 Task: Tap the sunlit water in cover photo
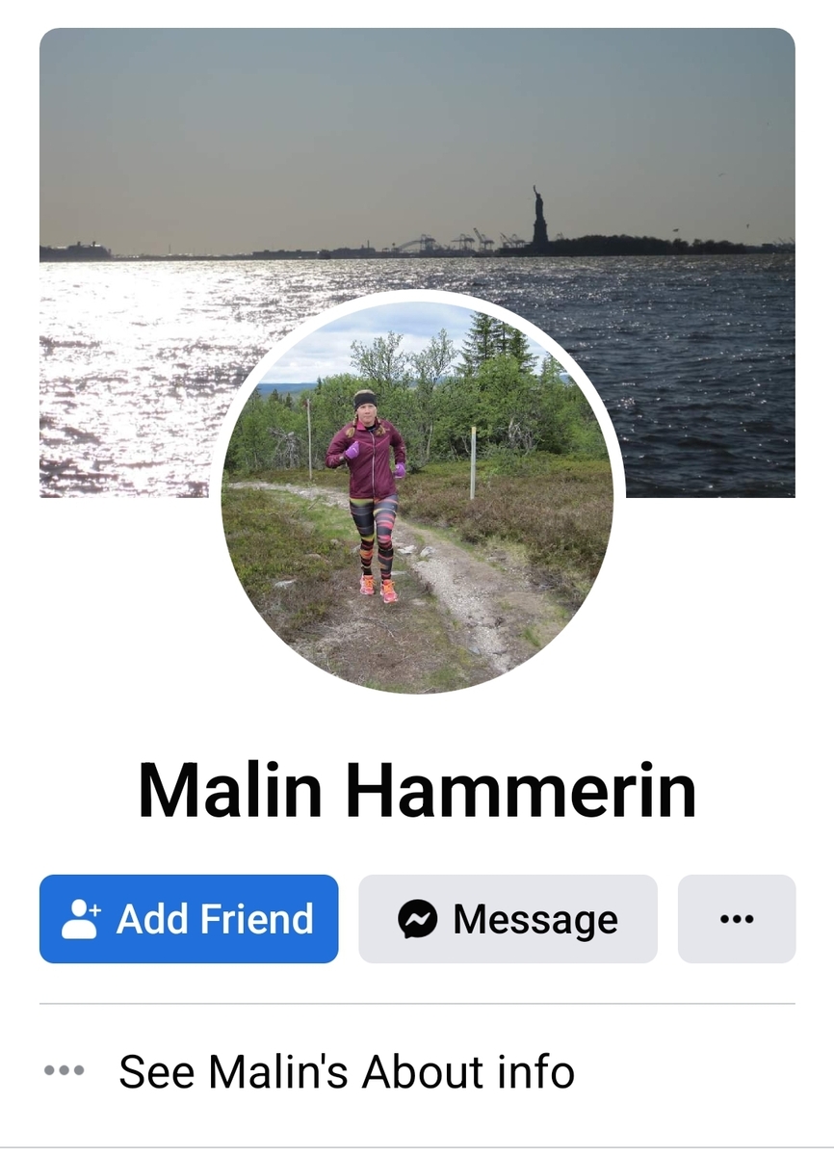(125, 366)
